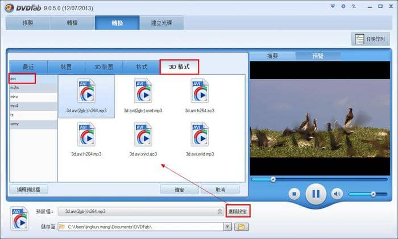The image size is (398, 239).
Task: Open the help question mark icon
Action: pos(354,6)
